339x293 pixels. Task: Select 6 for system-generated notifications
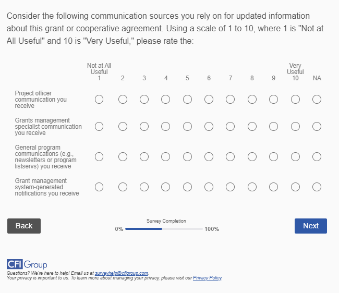tap(209, 187)
